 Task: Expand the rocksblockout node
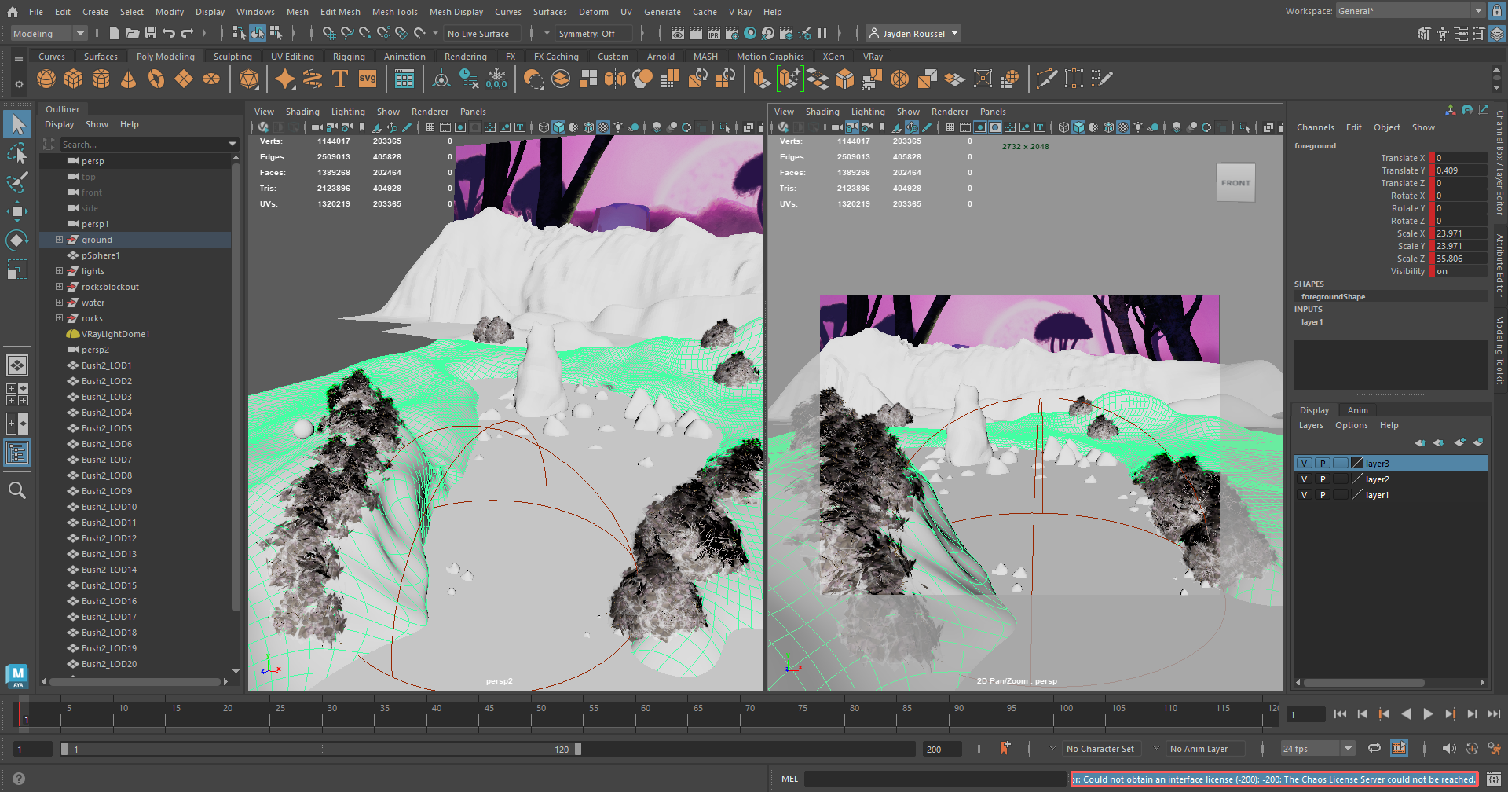pyautogui.click(x=59, y=287)
